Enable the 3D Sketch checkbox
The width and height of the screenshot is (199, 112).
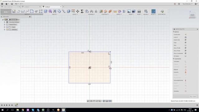pos(186,56)
